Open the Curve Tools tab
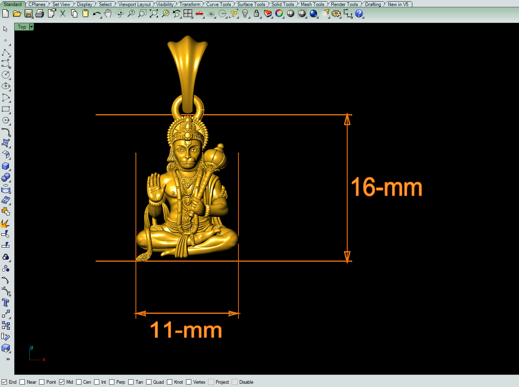The height and width of the screenshot is (387, 519). coord(219,4)
